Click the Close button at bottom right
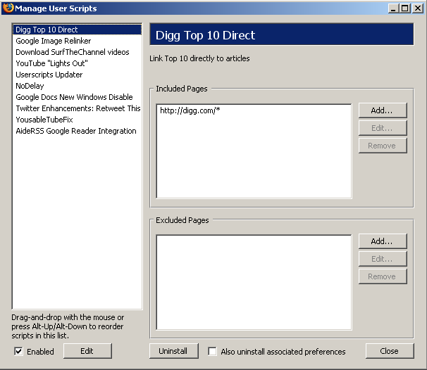The width and height of the screenshot is (427, 370). click(390, 351)
